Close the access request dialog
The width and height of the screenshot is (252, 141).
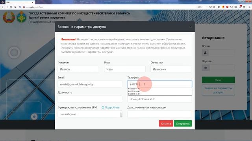click(191, 27)
